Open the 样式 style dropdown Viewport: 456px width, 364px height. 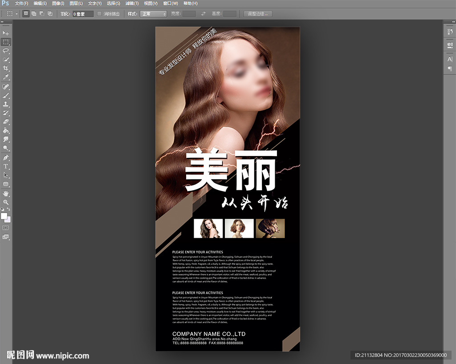[153, 14]
